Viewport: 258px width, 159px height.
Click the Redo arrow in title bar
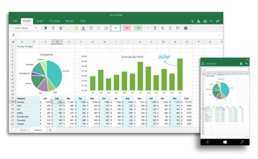pyautogui.click(x=218, y=21)
